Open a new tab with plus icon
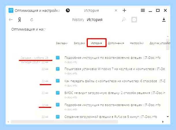 coord(124,10)
